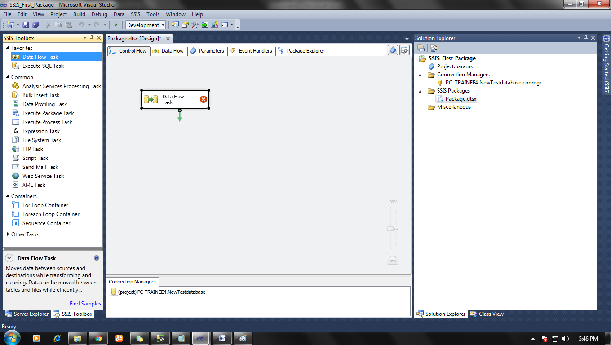This screenshot has width=611, height=345.
Task: Collapse the Favorites group in toolbox
Action: pos(8,48)
